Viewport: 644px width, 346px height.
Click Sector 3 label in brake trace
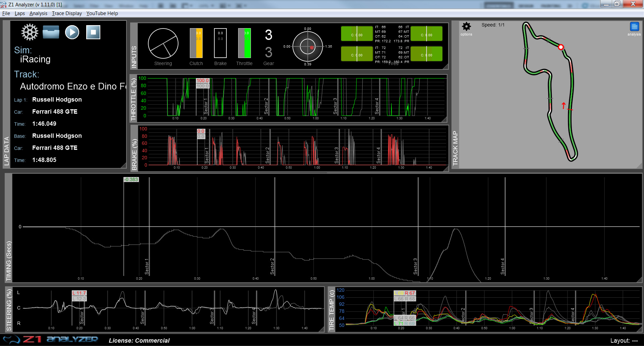pyautogui.click(x=336, y=155)
